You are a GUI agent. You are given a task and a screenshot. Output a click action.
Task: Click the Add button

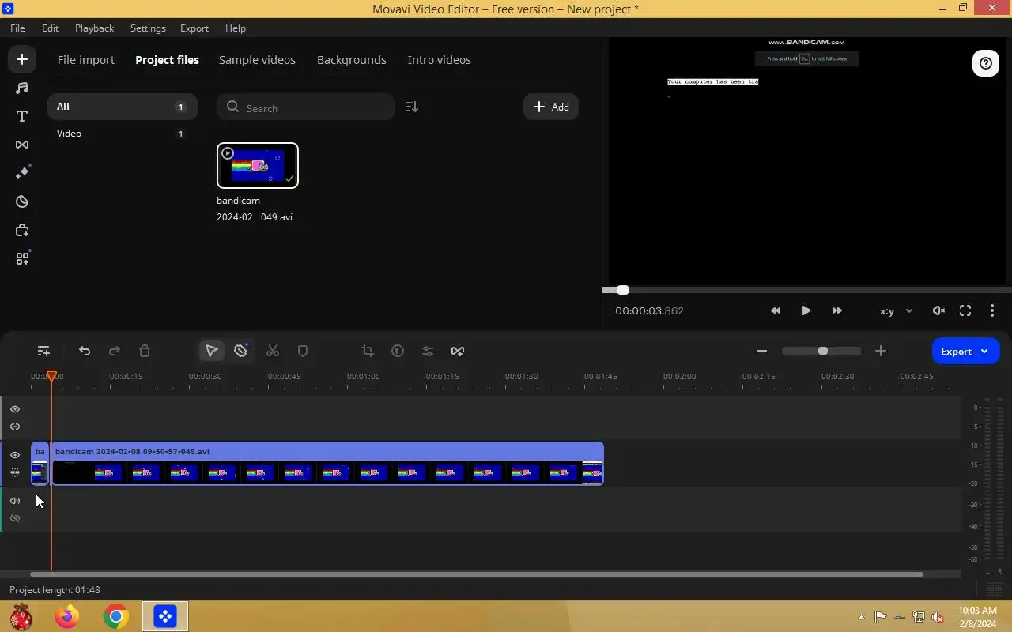pos(551,107)
